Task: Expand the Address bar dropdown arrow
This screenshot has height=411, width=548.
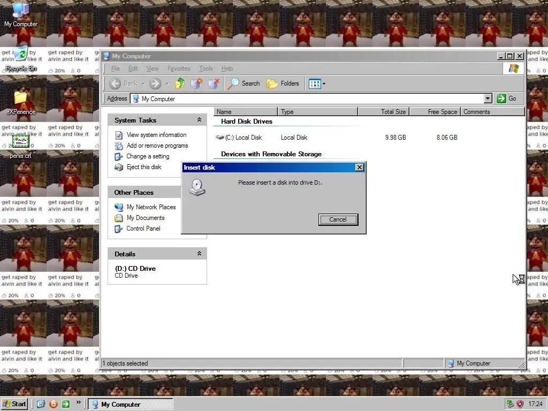Action: click(x=488, y=98)
